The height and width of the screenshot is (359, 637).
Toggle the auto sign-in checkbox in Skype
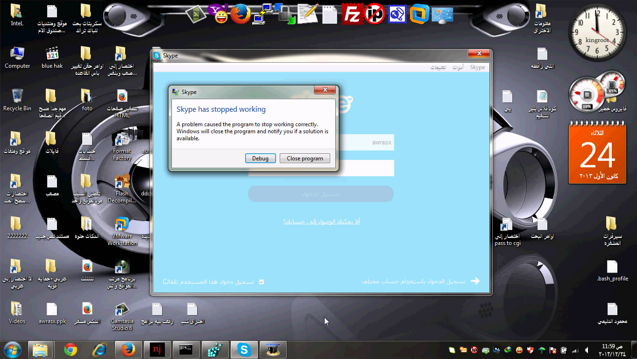[x=262, y=282]
